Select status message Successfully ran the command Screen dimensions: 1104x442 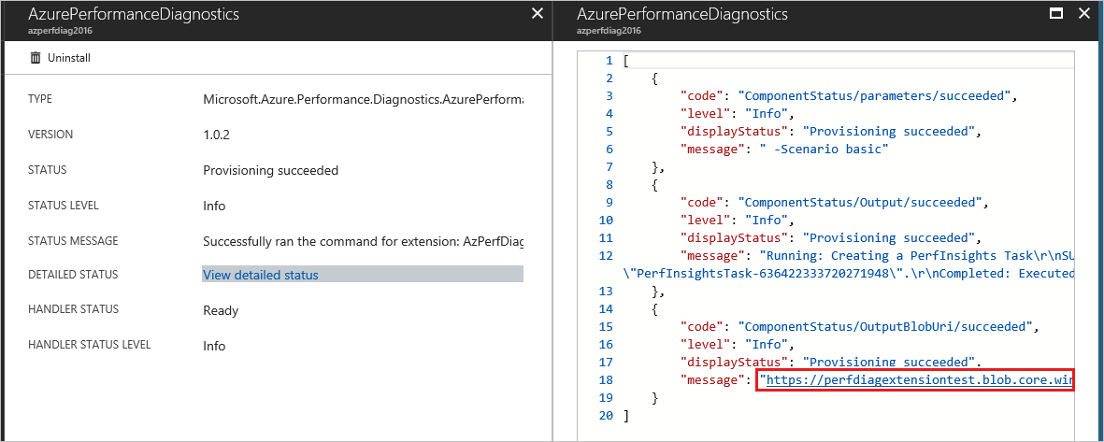click(364, 241)
